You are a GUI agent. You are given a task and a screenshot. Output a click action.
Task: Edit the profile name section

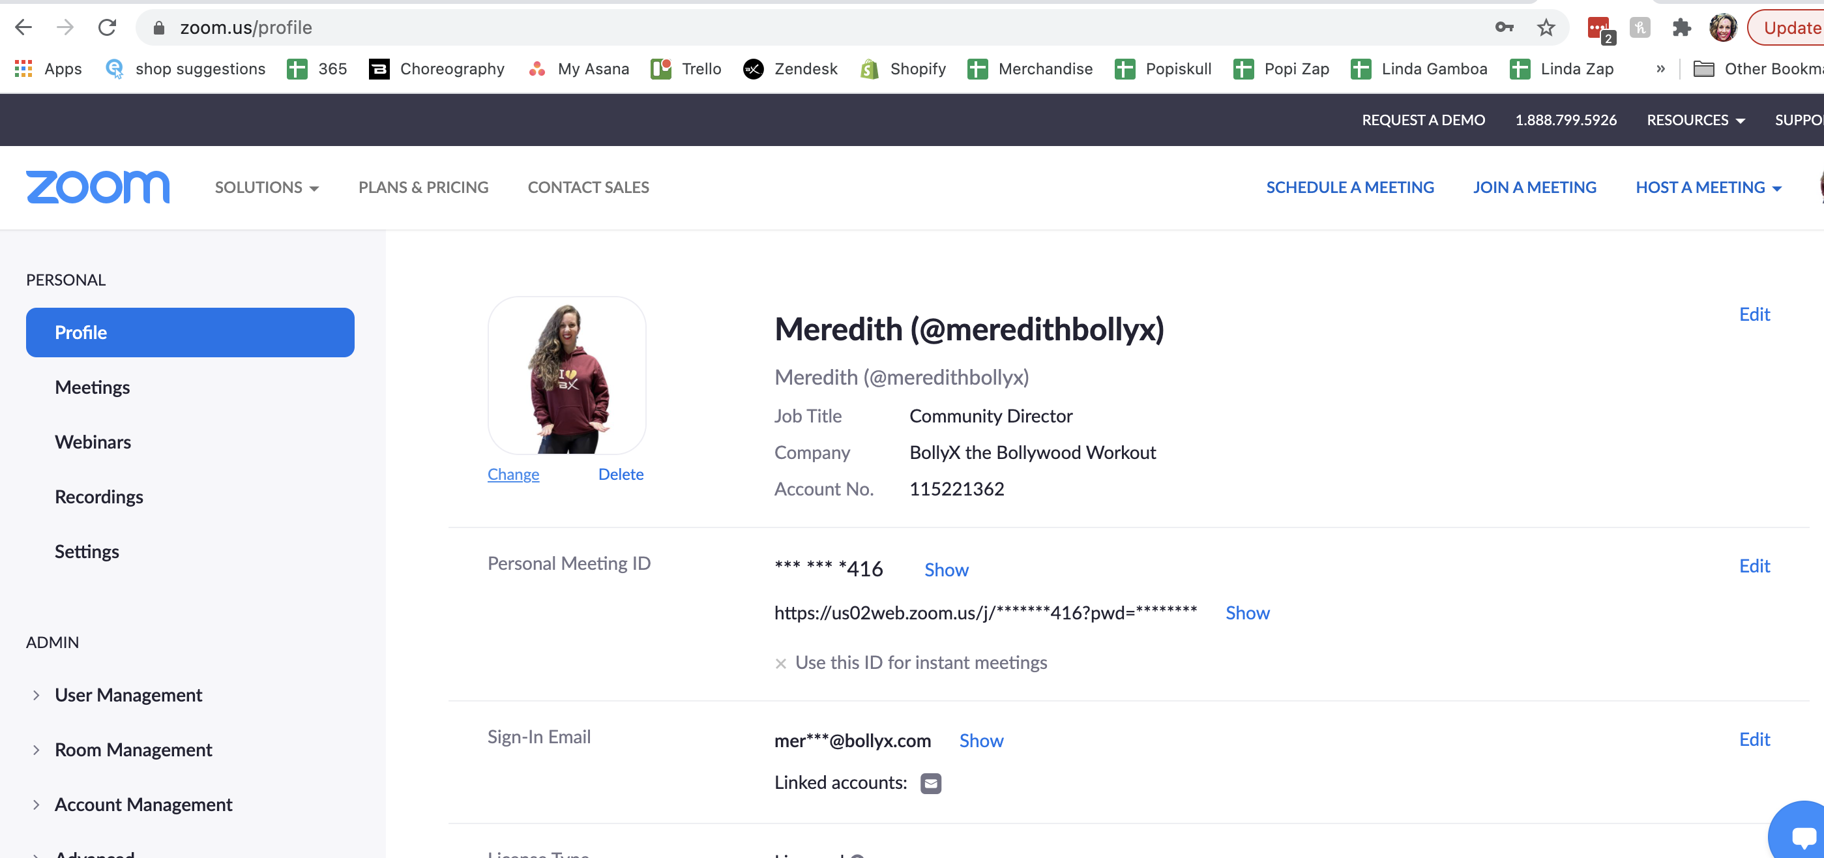point(1754,314)
